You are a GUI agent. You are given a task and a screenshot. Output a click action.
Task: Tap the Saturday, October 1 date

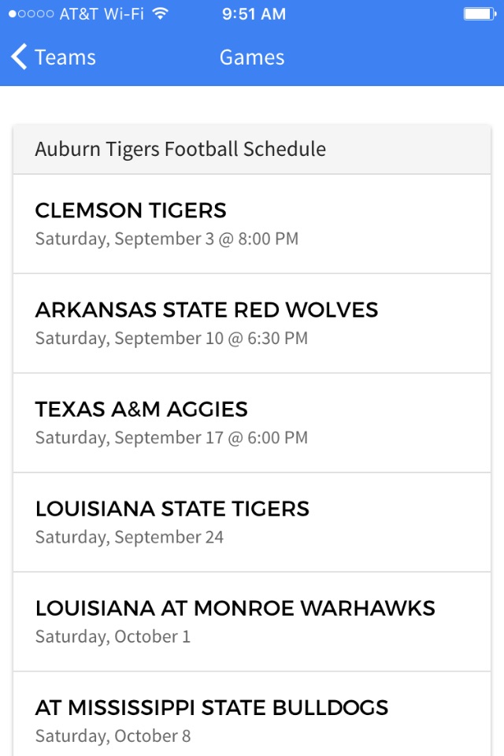[x=113, y=636]
